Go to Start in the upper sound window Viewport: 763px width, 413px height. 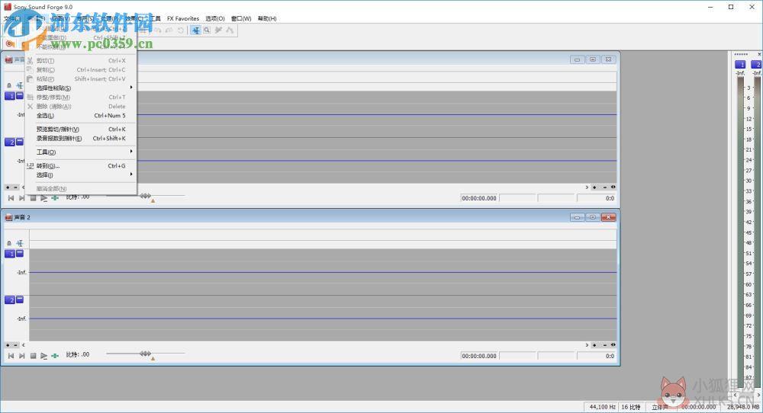11,198
